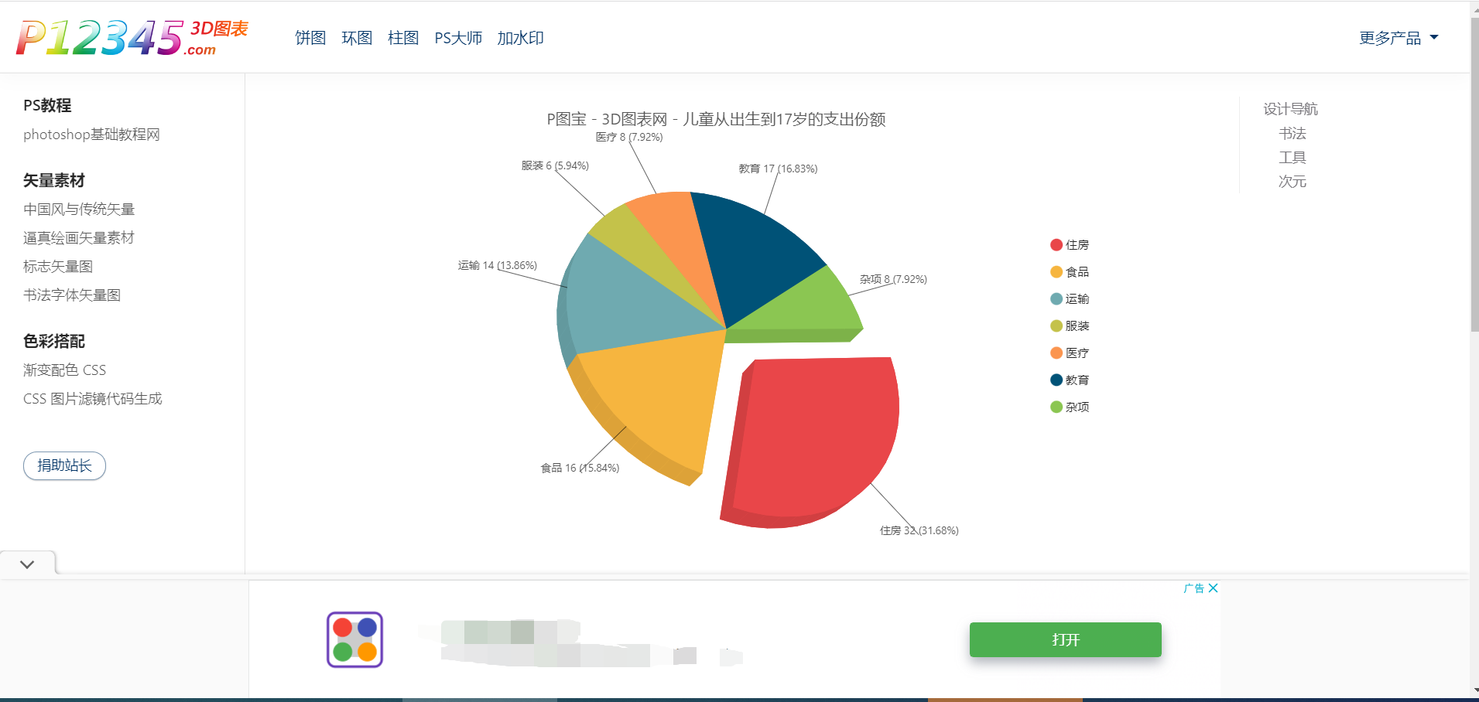The width and height of the screenshot is (1479, 702).
Task: Close the advertisement with the X icon
Action: coord(1213,588)
